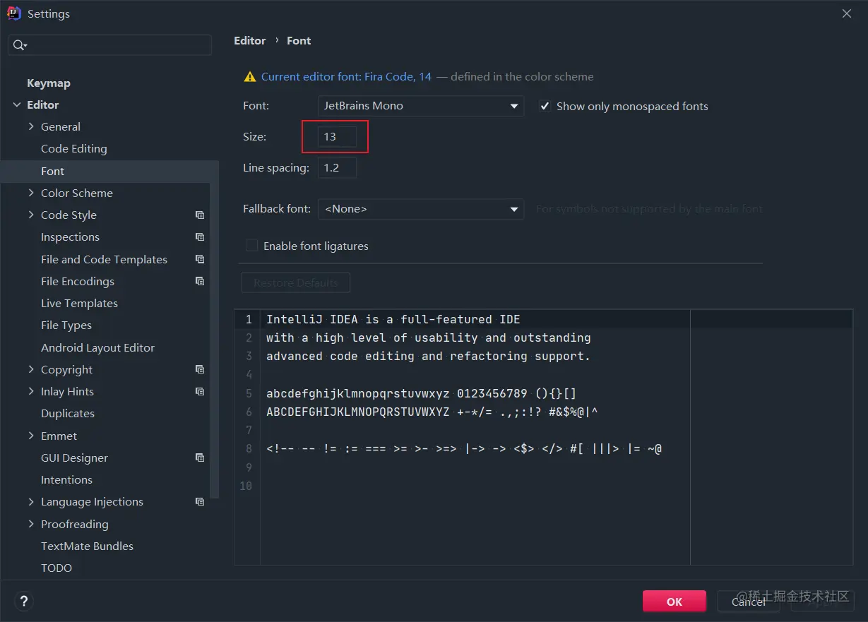The width and height of the screenshot is (868, 622).
Task: Click preview line "IntelliJ IDEA is a full-featured IDE"
Action: coord(393,320)
